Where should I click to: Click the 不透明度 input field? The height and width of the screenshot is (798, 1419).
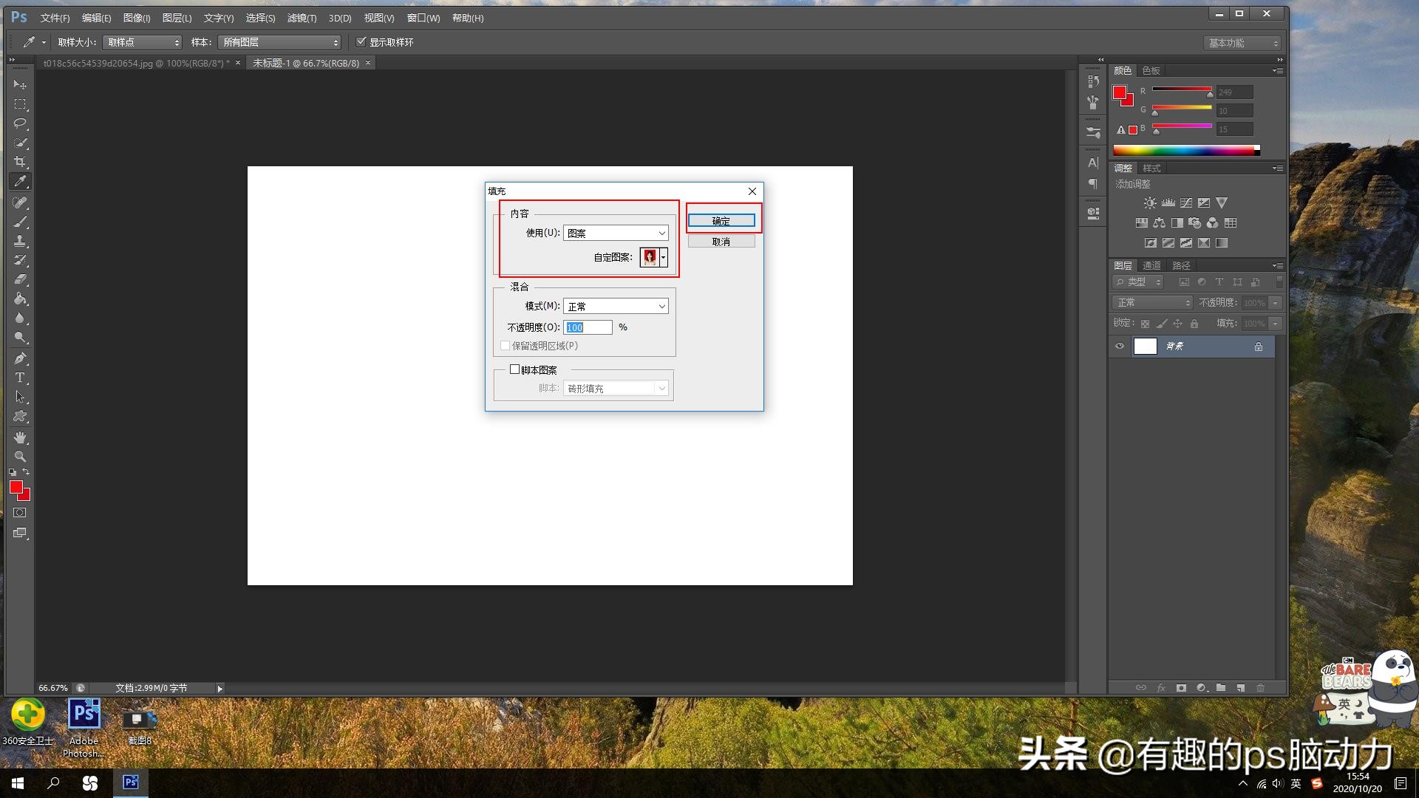[x=588, y=327]
